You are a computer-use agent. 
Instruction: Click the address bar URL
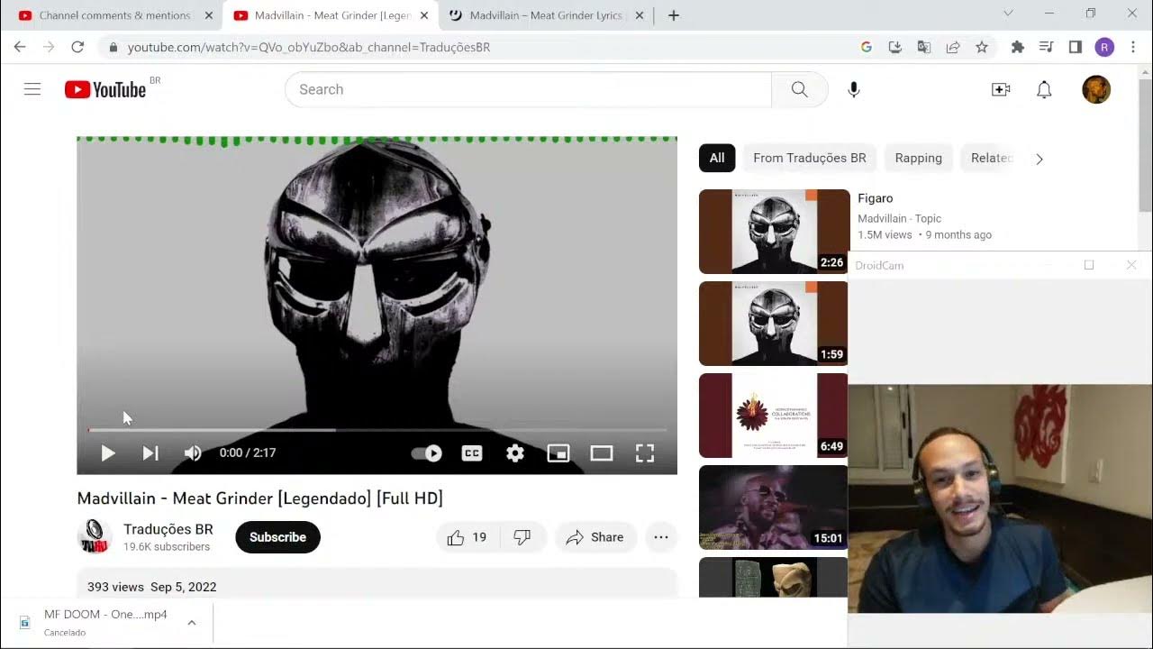309,47
